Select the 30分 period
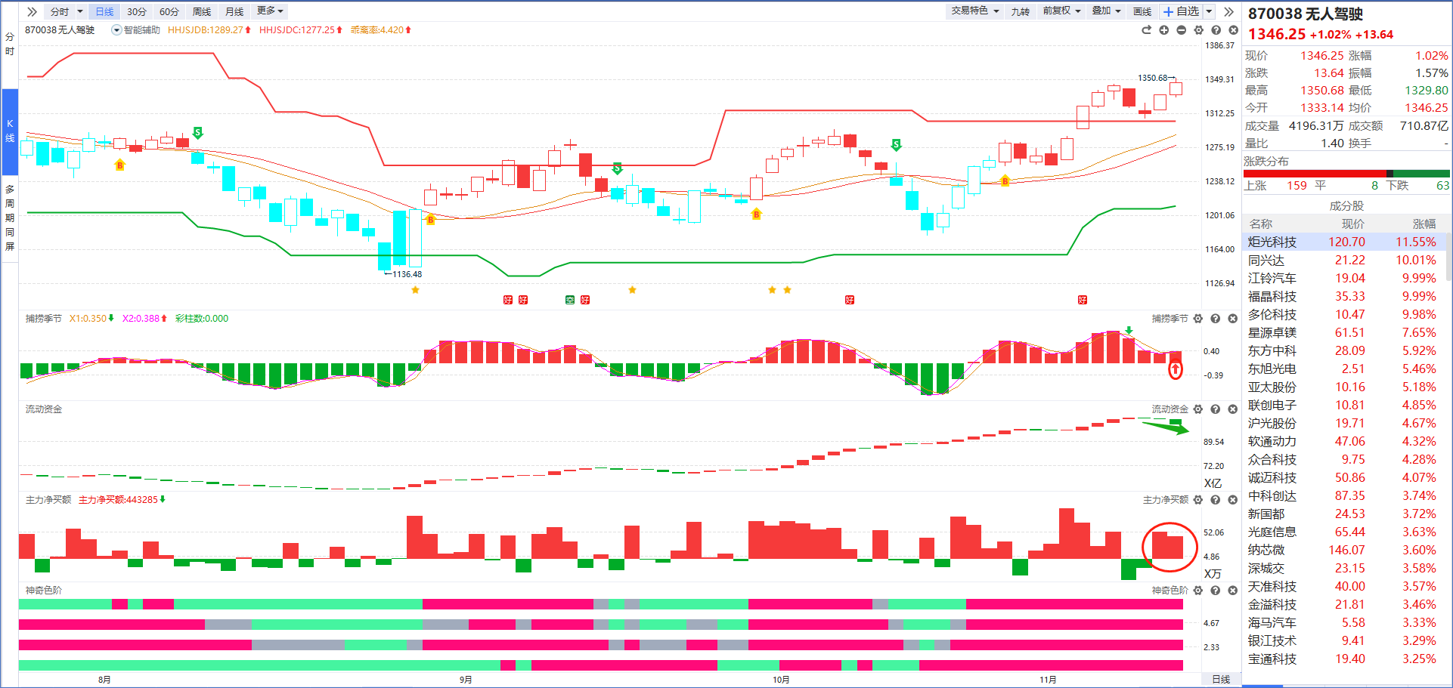This screenshot has width=1453, height=688. click(x=137, y=11)
